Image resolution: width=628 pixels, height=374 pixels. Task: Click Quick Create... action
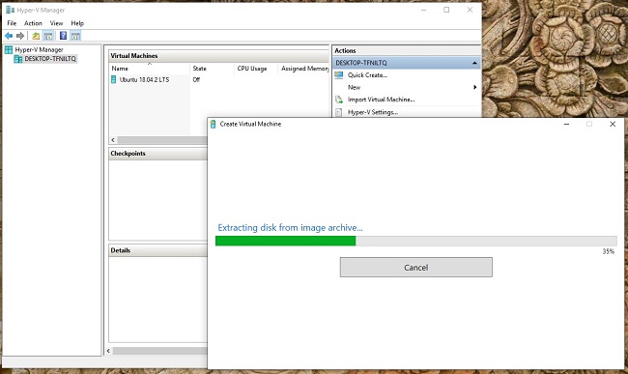(367, 74)
